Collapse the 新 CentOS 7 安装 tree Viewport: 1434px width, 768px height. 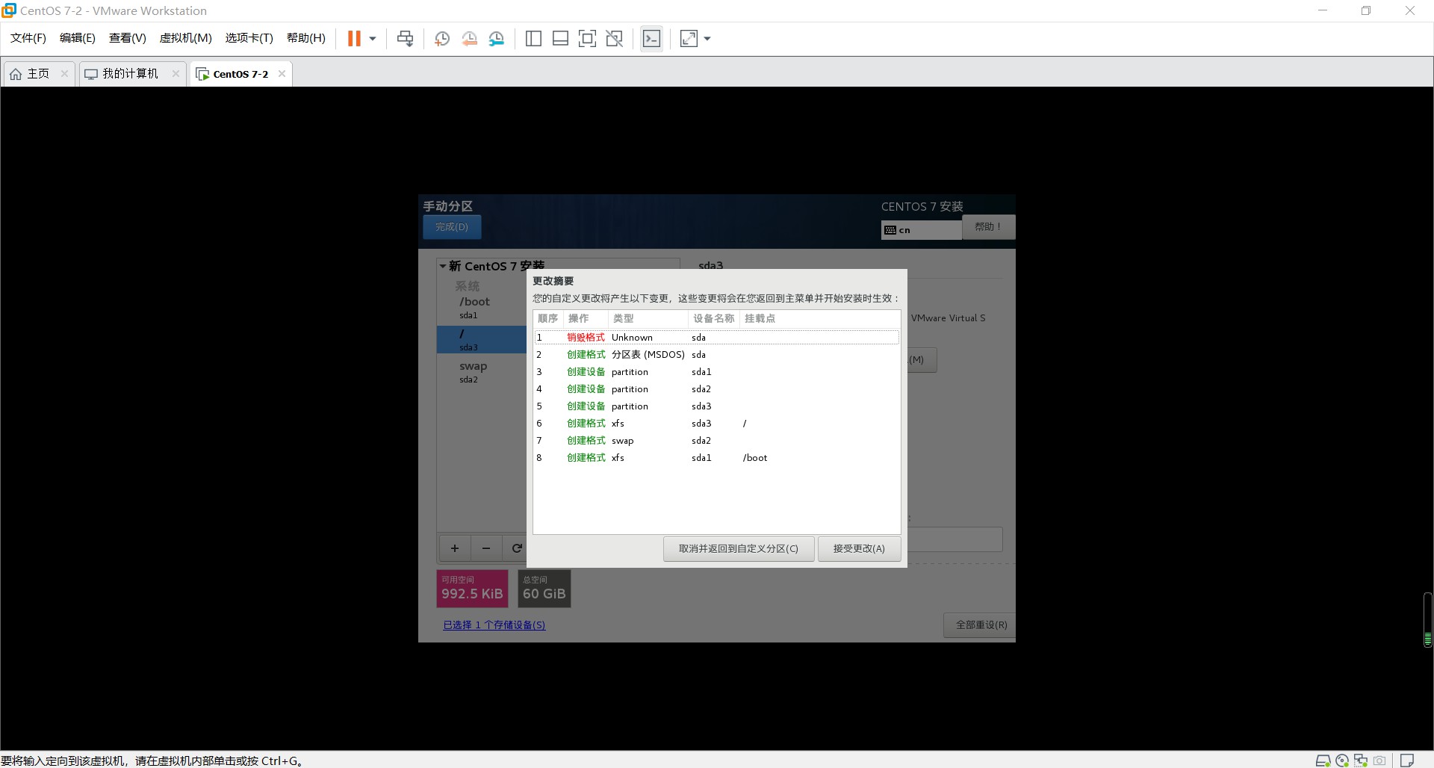coord(443,266)
